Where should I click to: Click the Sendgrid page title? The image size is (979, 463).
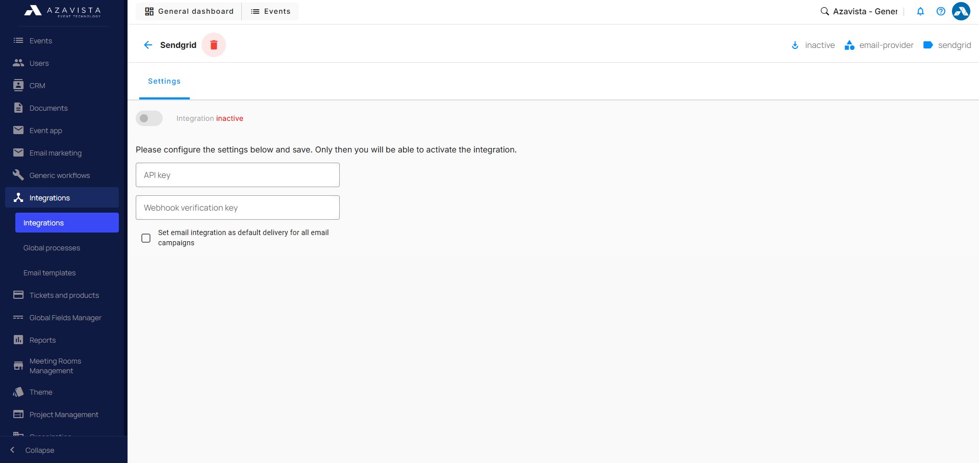click(178, 45)
